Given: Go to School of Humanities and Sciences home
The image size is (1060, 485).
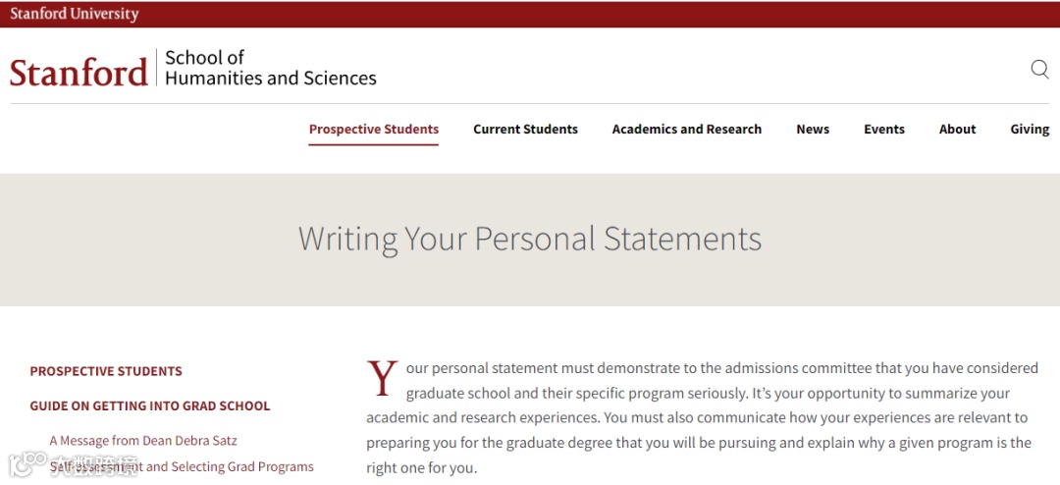Looking at the screenshot, I should tap(270, 68).
